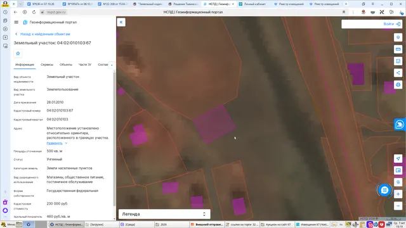Open Меню in the OS taskbar
Viewport: 406px width, 228px height.
coord(8,224)
